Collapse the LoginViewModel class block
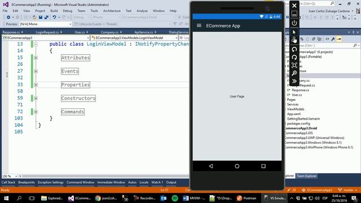Screen dimensions: 361x203 click(36, 44)
